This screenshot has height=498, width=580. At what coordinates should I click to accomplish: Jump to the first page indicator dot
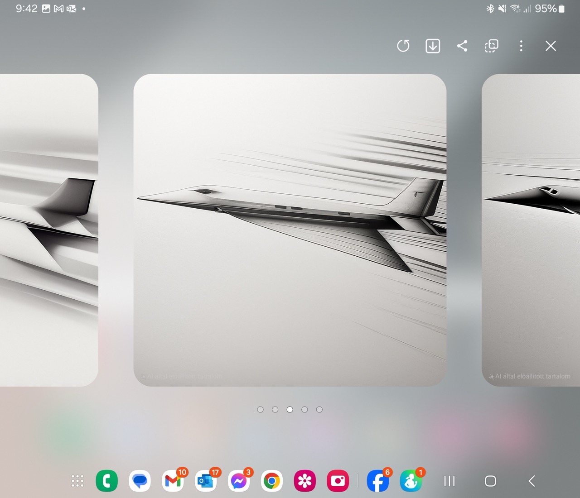tap(260, 410)
